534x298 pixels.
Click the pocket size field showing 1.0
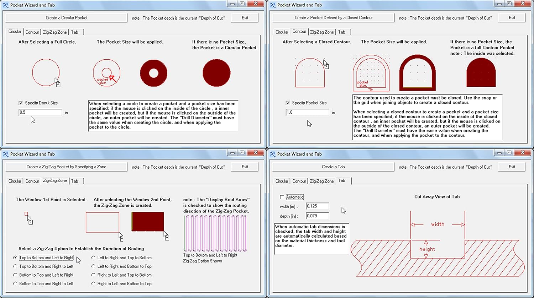[307, 112]
